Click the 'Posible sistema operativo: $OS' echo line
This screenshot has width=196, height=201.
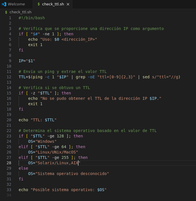(x=62, y=190)
